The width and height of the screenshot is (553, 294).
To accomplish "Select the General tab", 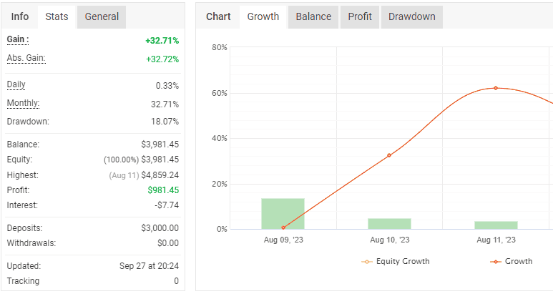I will tap(102, 16).
